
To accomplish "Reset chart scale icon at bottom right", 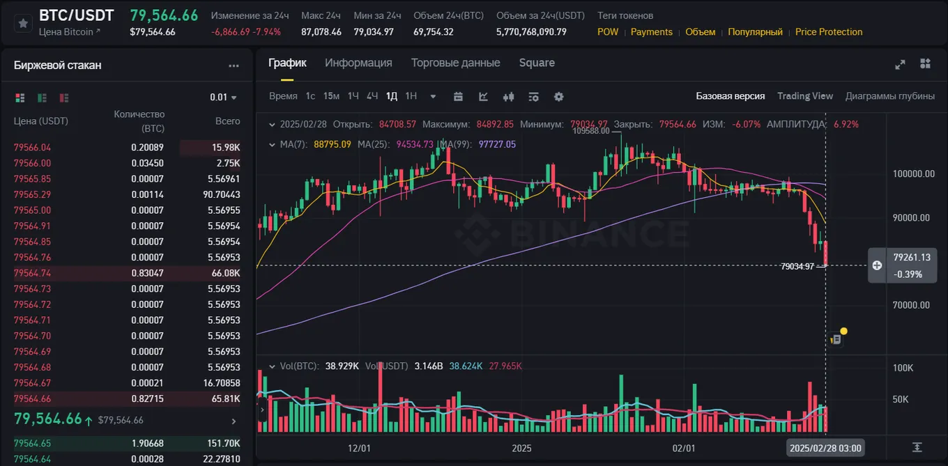I will [x=917, y=446].
